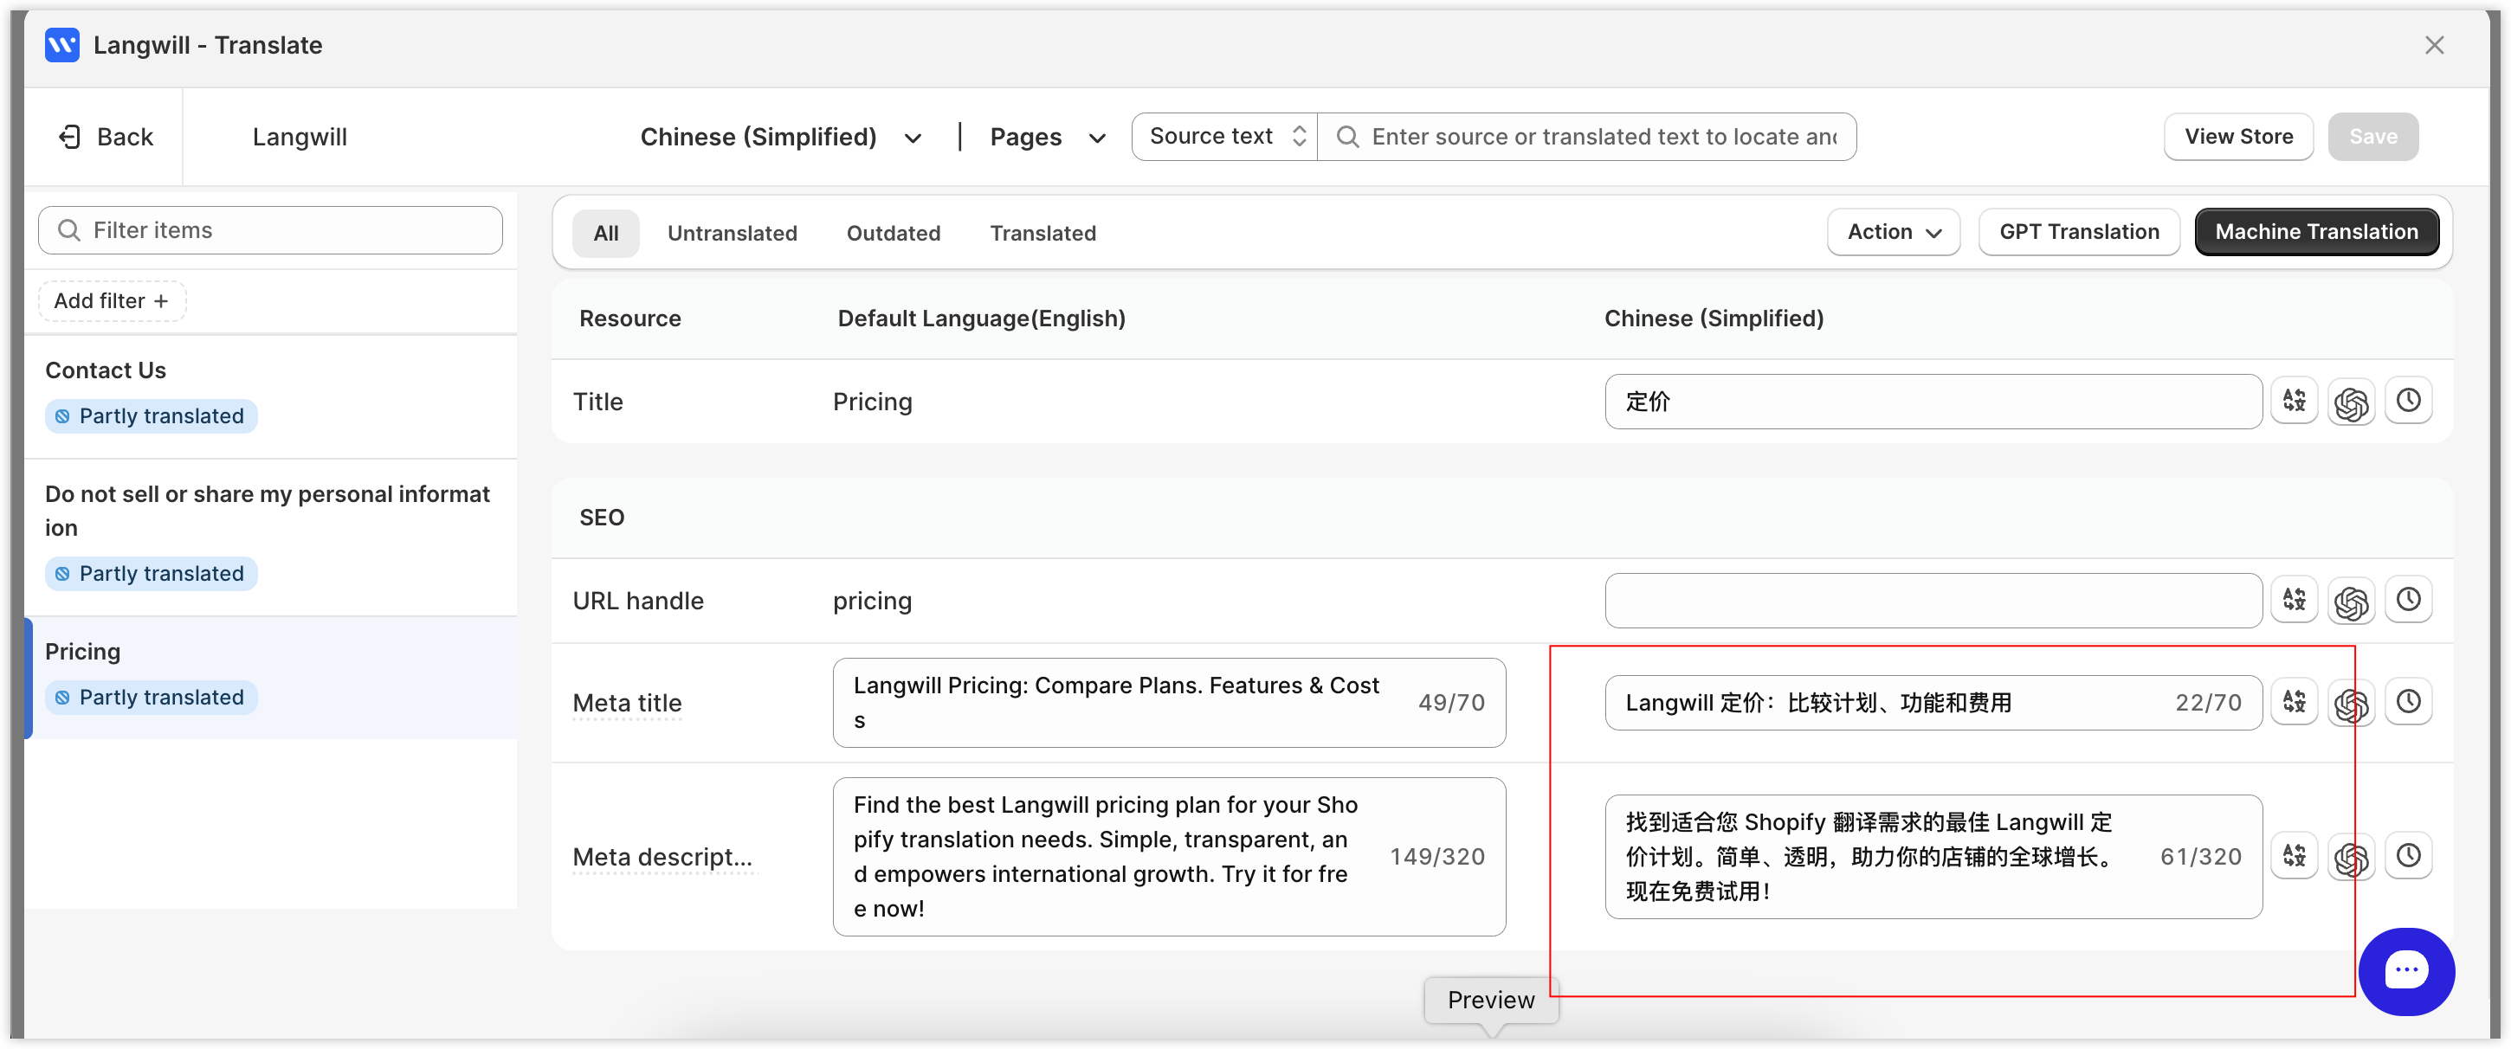Click machine translate icon for Meta title
Viewport: 2511px width, 1049px height.
point(2294,701)
